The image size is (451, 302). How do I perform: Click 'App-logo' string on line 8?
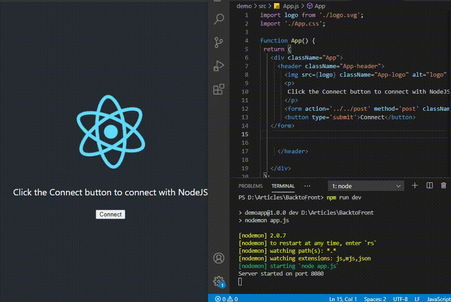(x=391, y=74)
